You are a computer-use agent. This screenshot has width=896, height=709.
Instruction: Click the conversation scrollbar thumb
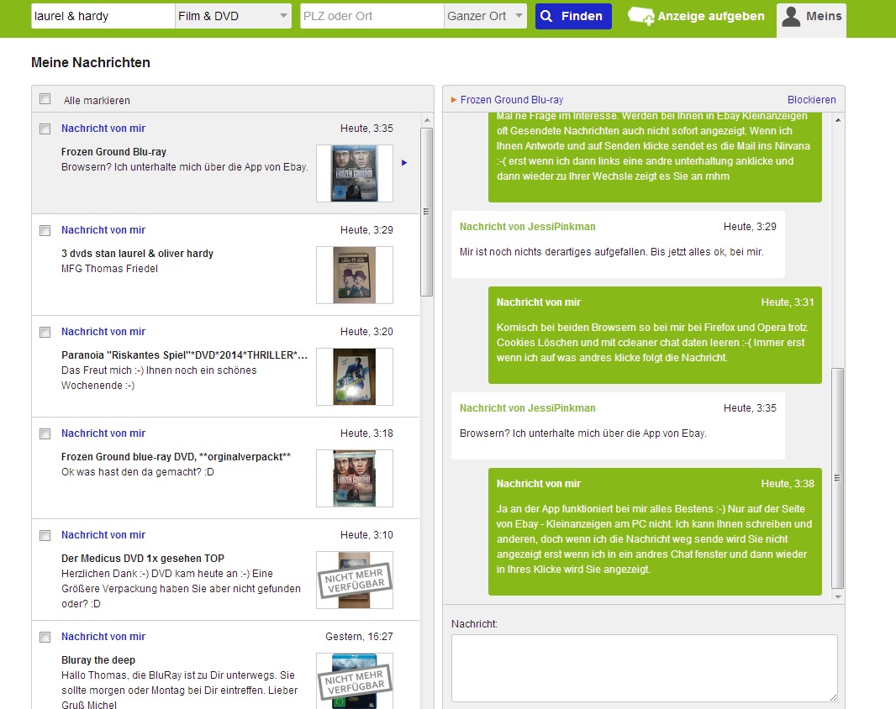tap(837, 478)
